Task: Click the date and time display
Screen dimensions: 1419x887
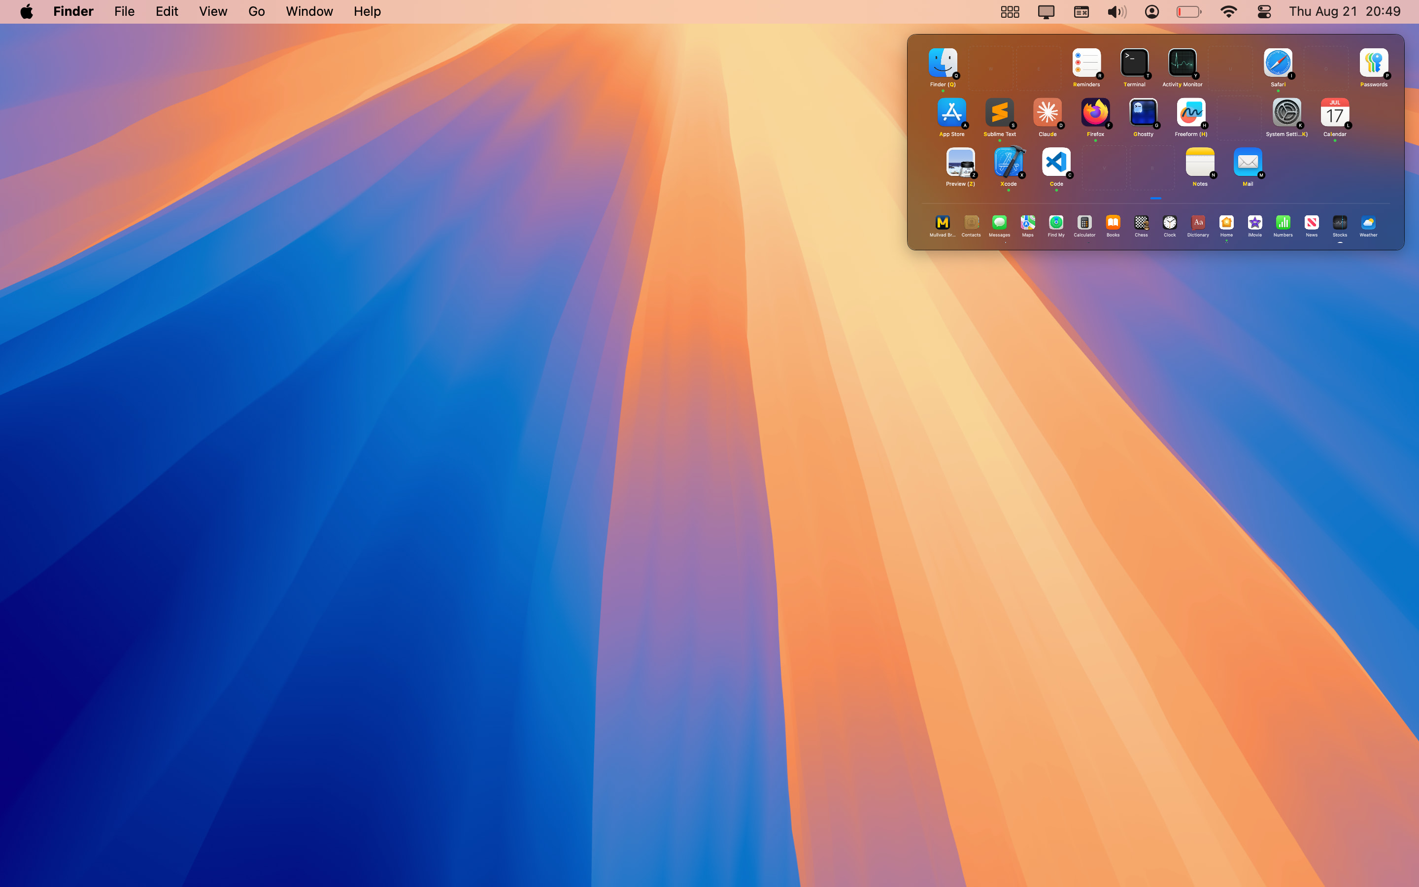Action: click(1344, 12)
